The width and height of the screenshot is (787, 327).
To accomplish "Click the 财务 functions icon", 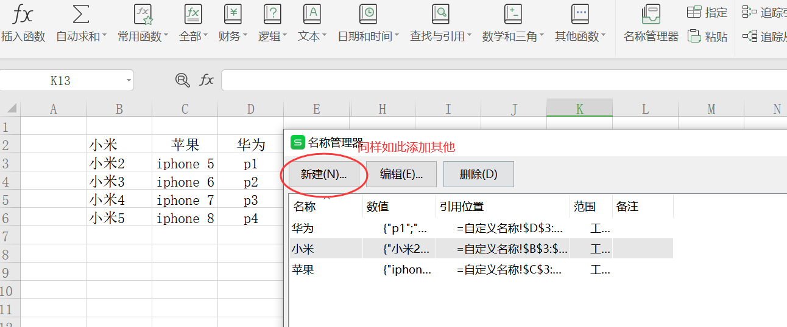I will tap(233, 13).
